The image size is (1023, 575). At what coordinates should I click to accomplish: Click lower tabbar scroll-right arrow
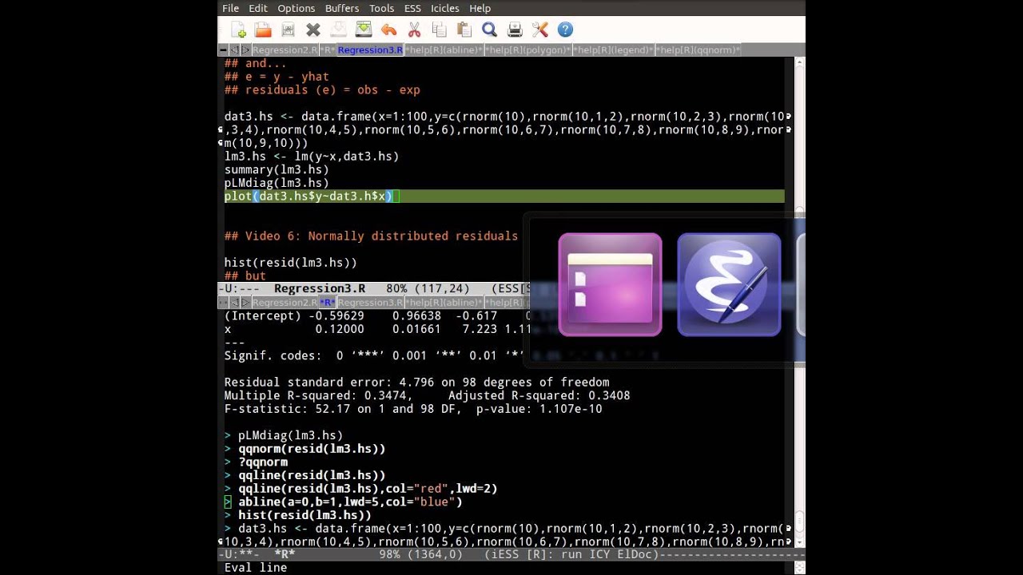tap(245, 303)
